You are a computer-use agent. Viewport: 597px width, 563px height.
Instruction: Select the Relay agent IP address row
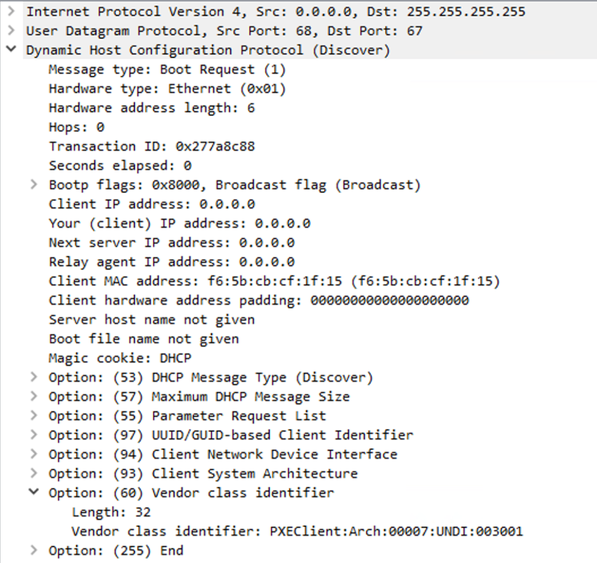[x=172, y=262]
